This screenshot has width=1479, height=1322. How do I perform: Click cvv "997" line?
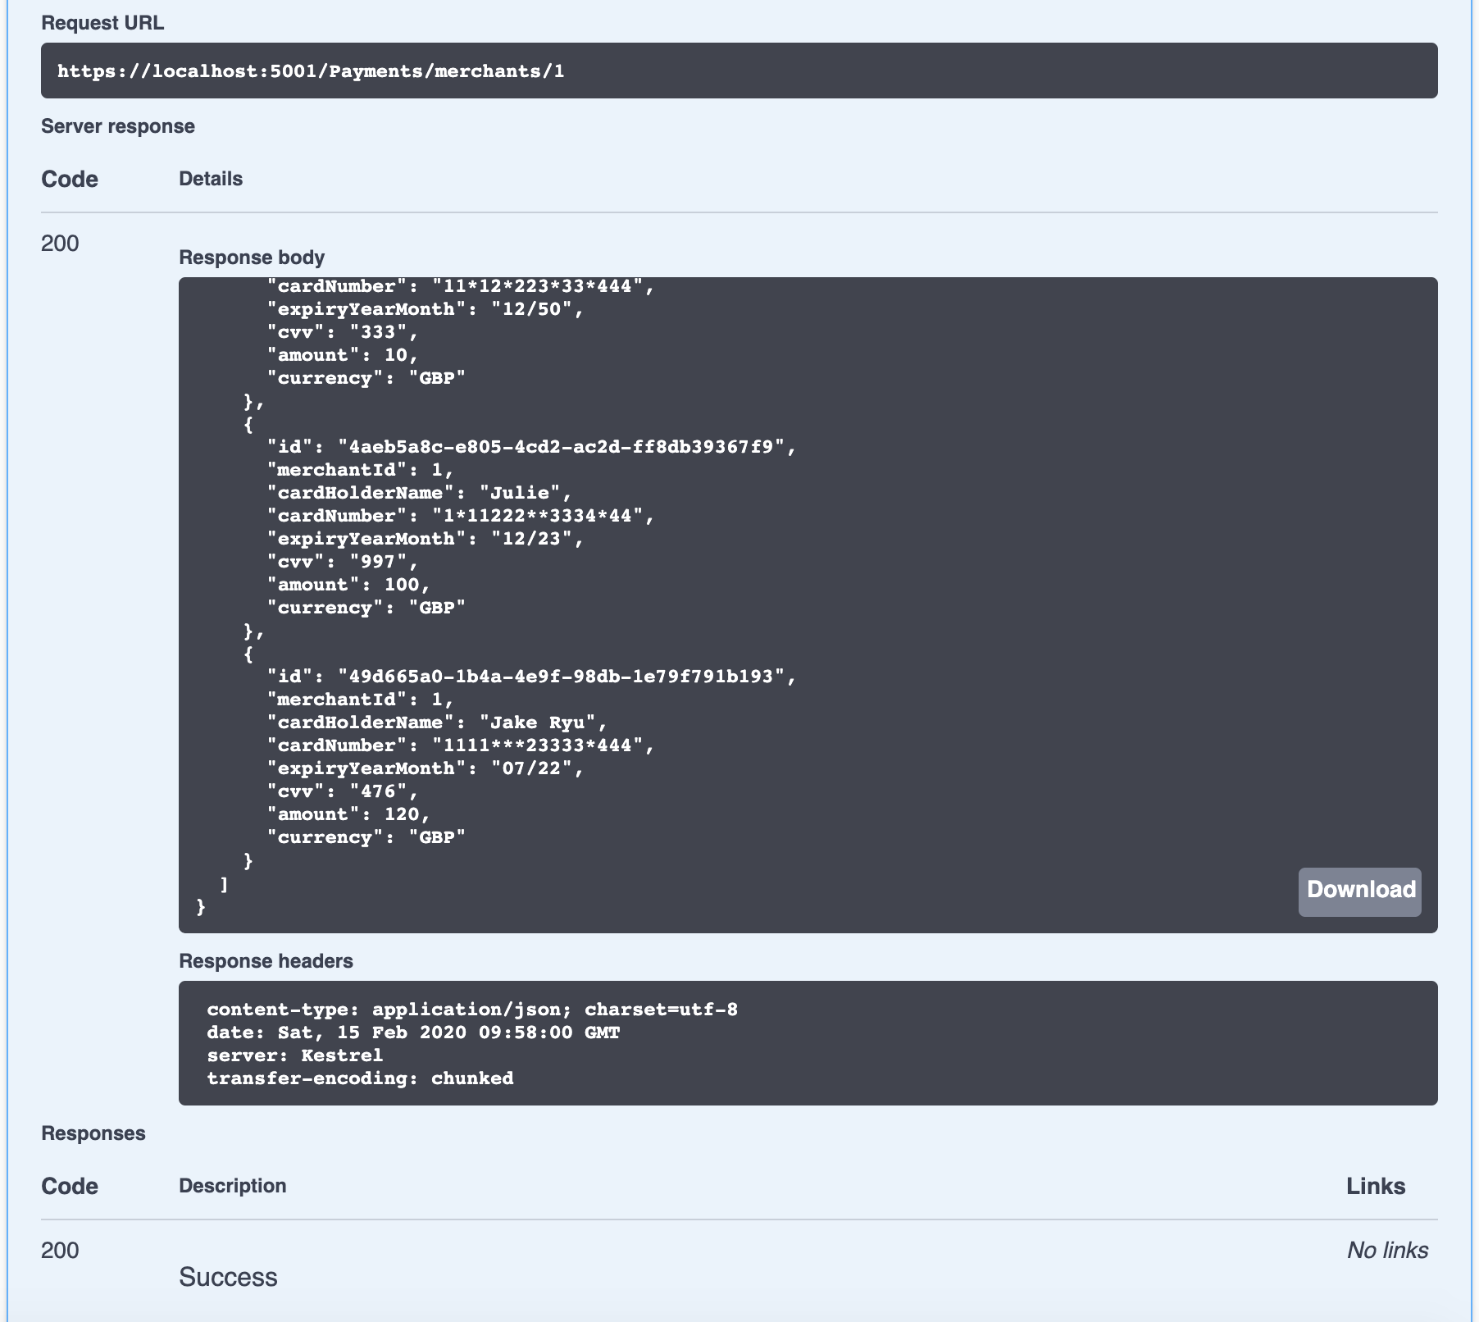tap(343, 562)
